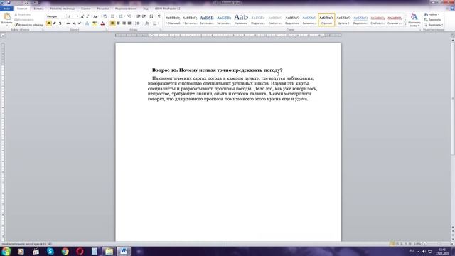
Task: Toggle underline formatting button
Action: click(x=60, y=23)
